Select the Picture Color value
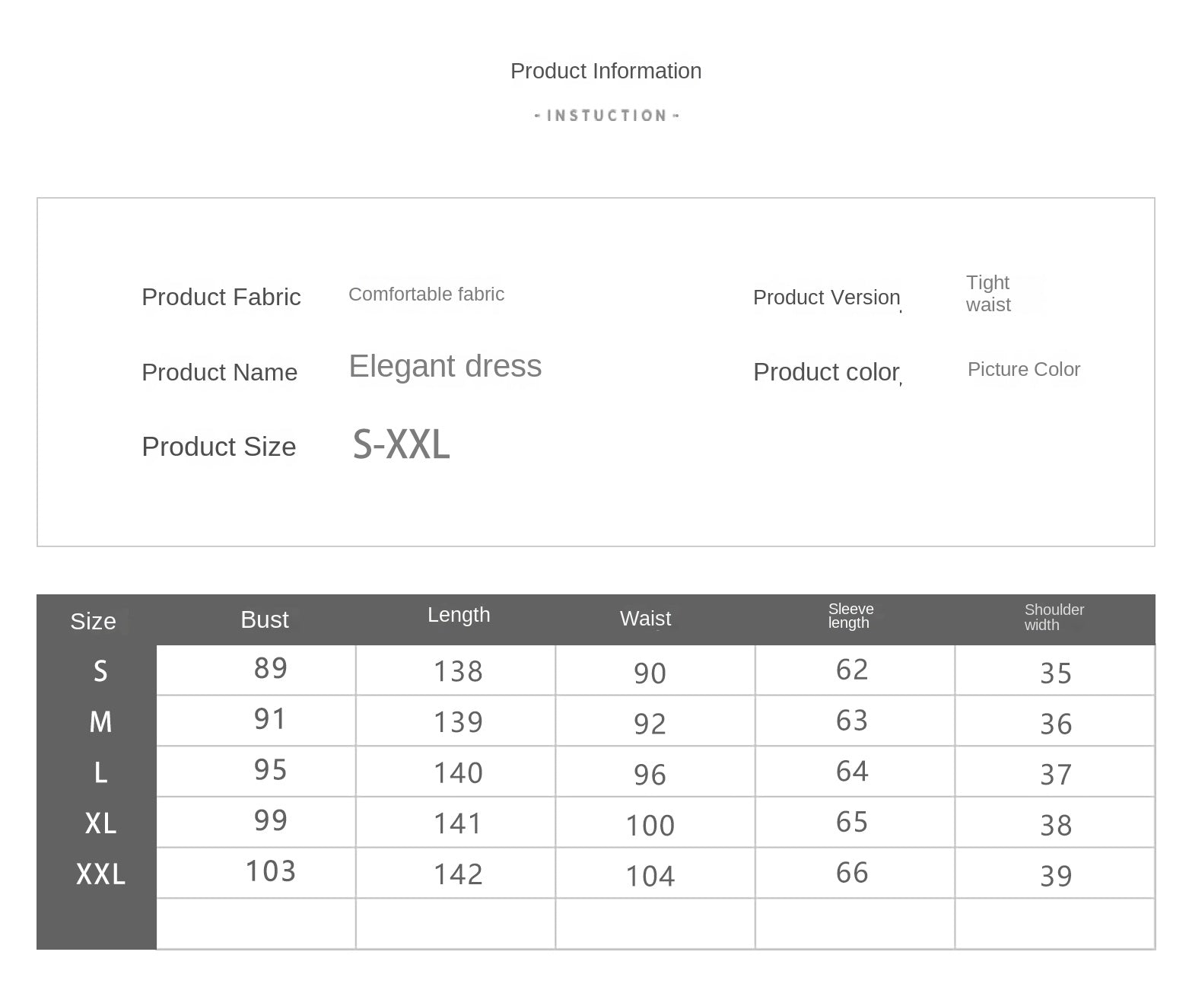This screenshot has width=1189, height=1006. pos(1023,369)
